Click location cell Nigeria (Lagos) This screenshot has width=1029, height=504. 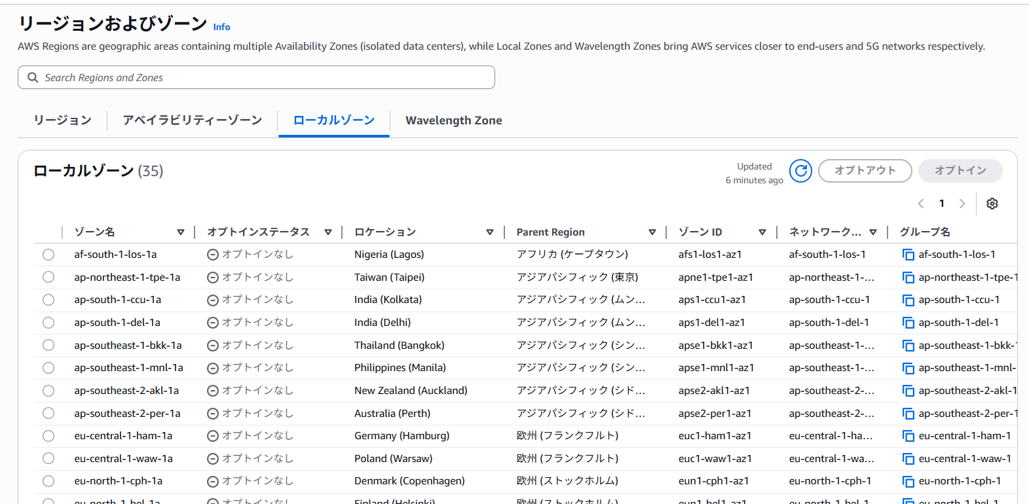point(389,255)
